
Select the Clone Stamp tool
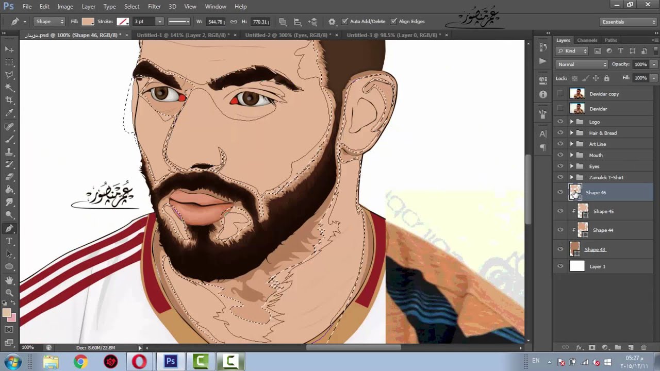[9, 152]
